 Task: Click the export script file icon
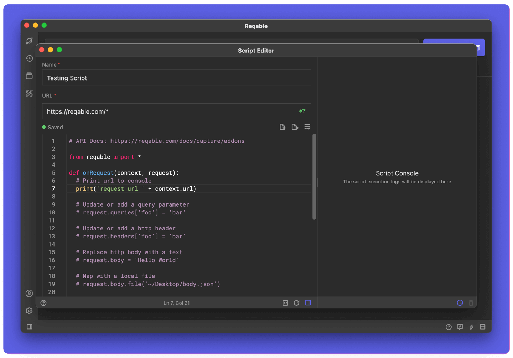click(295, 127)
